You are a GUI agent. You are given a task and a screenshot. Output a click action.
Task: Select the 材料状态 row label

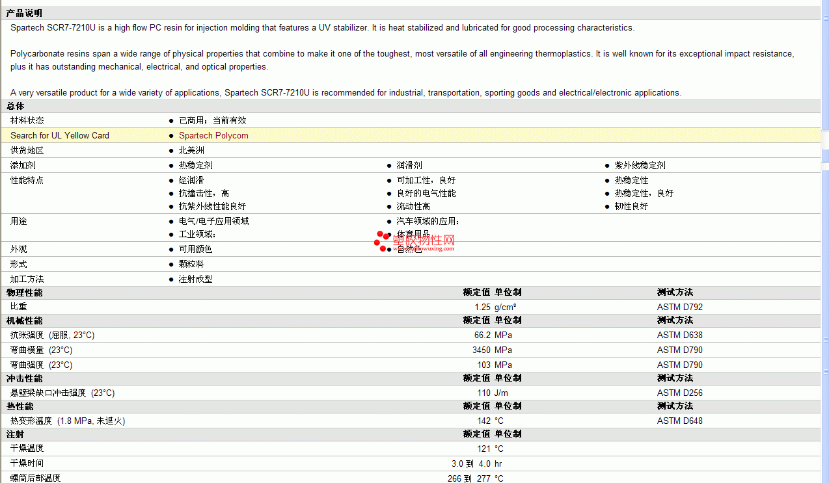[27, 120]
